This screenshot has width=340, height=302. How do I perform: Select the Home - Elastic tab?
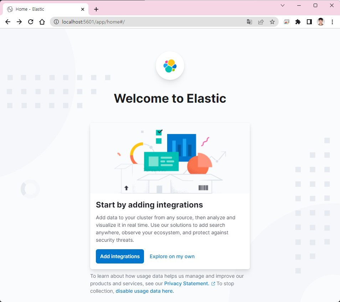pos(46,9)
